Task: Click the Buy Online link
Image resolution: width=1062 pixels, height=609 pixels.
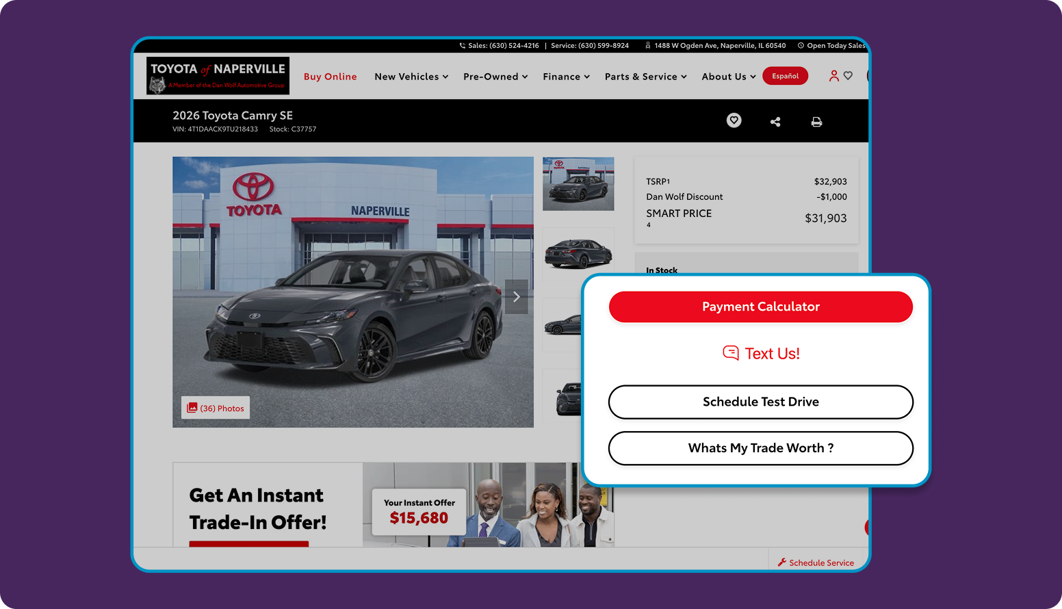Action: pos(331,77)
